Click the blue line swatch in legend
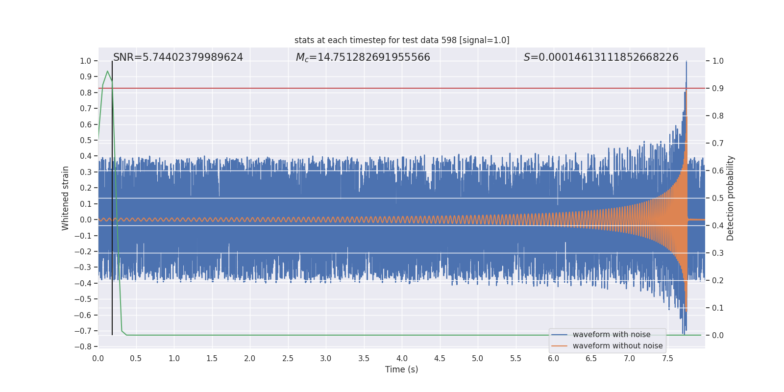This screenshot has height=392, width=784. pyautogui.click(x=559, y=335)
